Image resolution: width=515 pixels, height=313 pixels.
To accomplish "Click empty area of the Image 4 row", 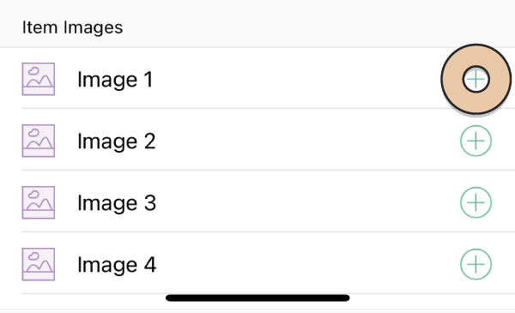I will pyautogui.click(x=307, y=264).
